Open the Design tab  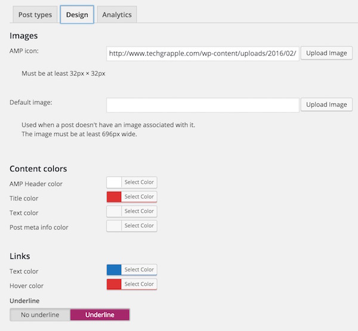(x=76, y=14)
